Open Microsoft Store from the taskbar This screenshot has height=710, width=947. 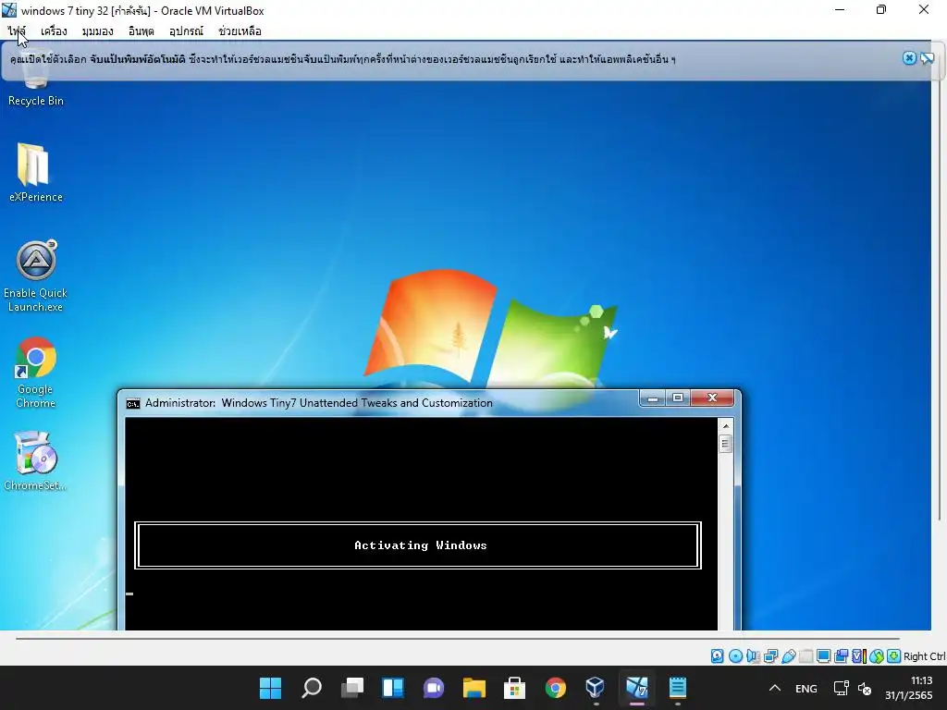(x=514, y=688)
